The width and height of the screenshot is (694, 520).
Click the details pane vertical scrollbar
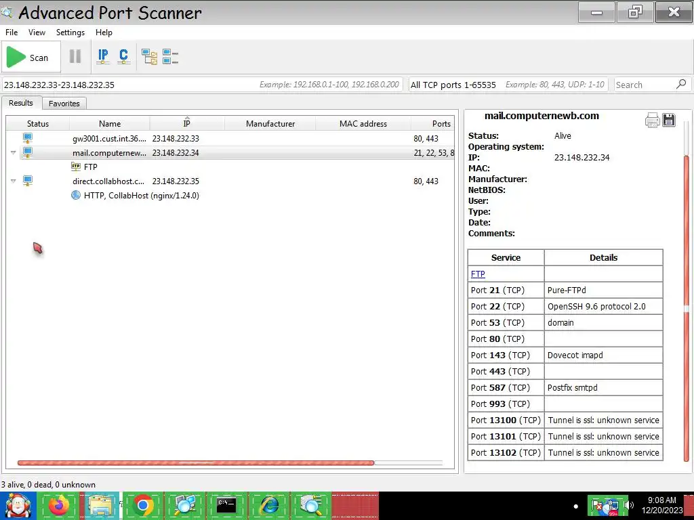click(687, 309)
